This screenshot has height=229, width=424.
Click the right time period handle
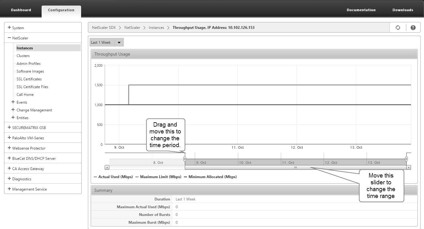click(x=406, y=159)
